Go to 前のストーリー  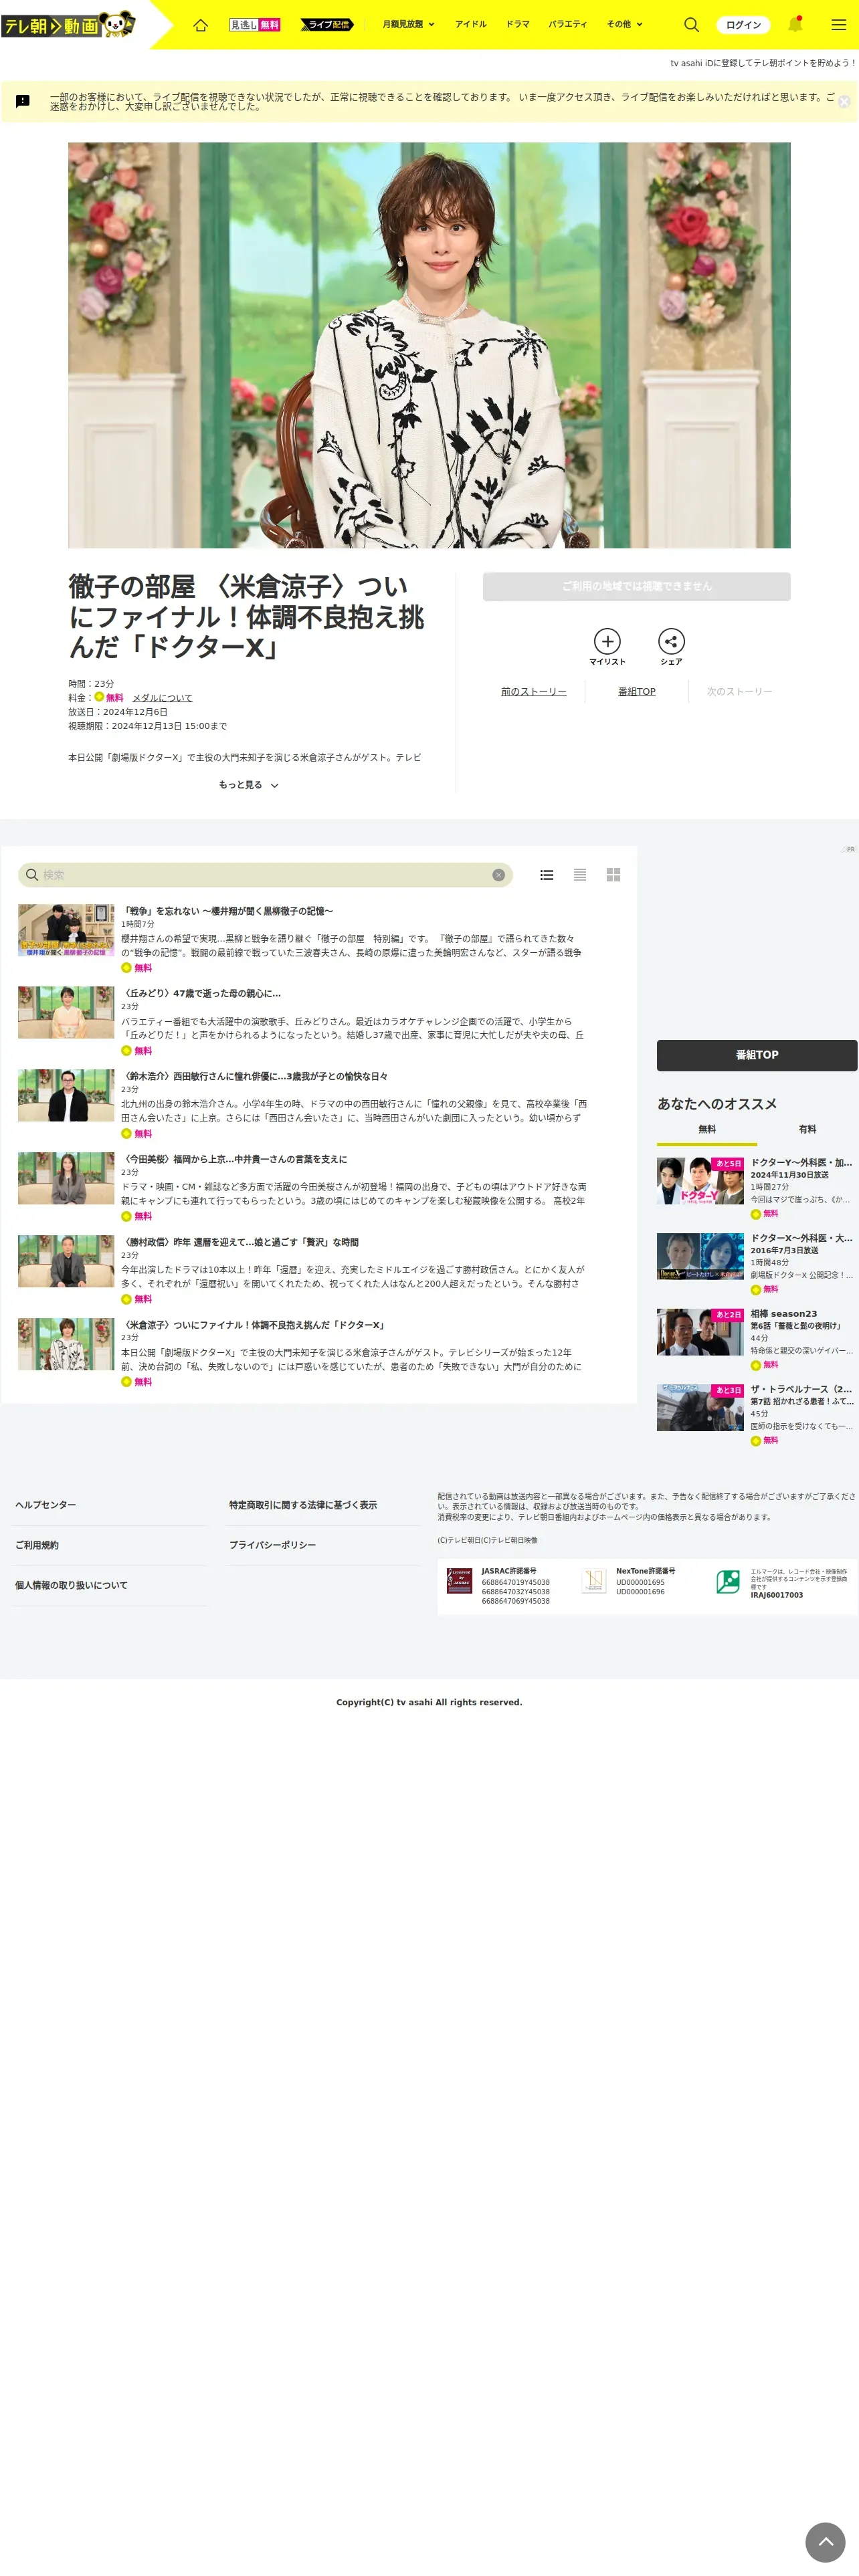click(x=534, y=692)
